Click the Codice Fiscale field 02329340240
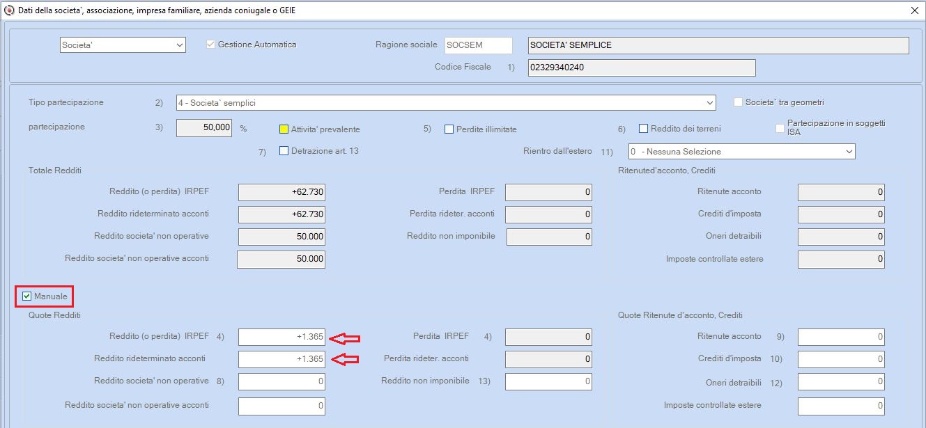 [x=642, y=68]
